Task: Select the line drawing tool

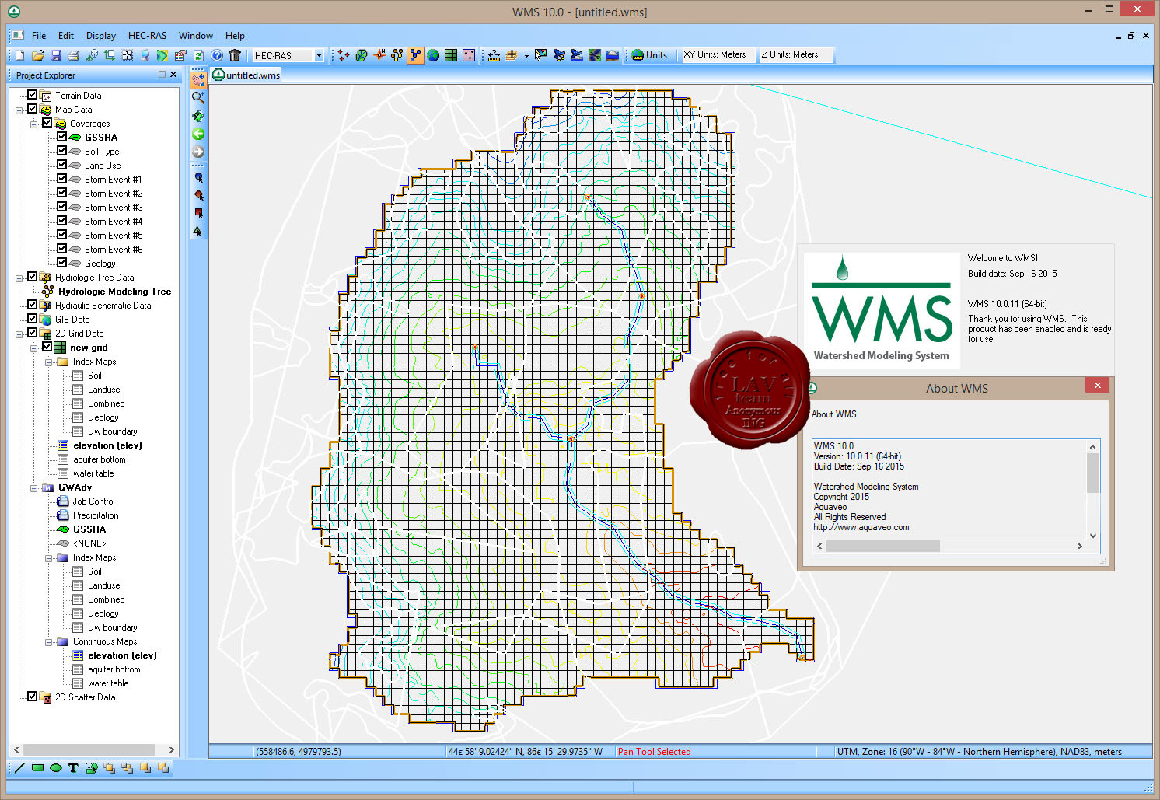Action: (19, 768)
